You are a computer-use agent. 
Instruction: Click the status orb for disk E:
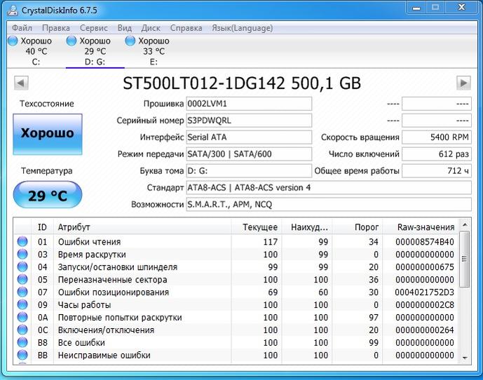130,41
